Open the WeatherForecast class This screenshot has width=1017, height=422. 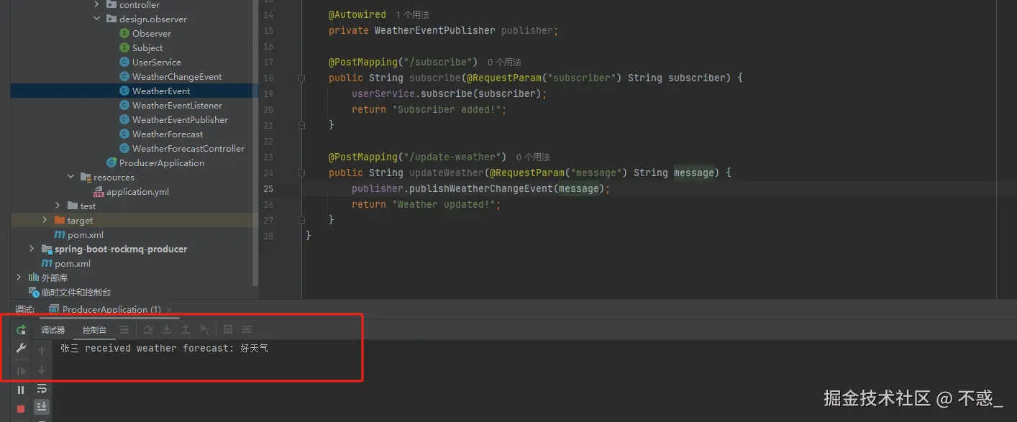(162, 134)
